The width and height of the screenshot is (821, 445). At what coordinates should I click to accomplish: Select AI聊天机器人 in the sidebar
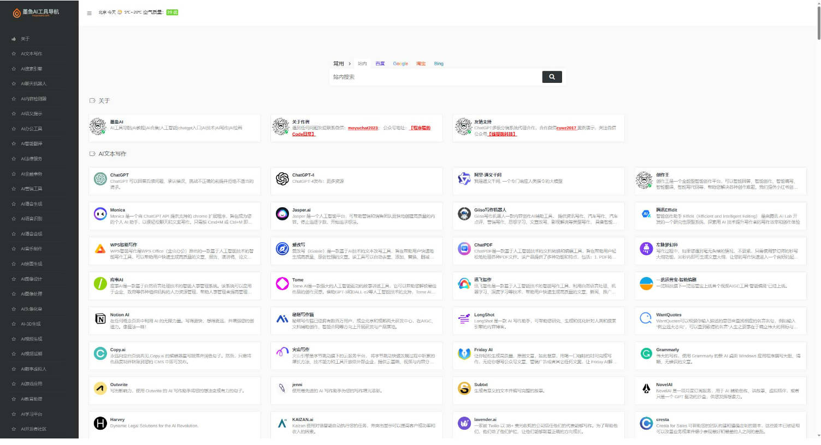33,84
